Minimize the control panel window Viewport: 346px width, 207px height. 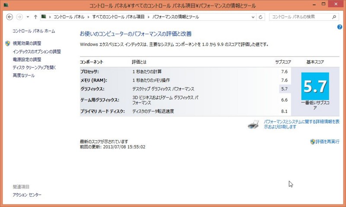(x=314, y=4)
